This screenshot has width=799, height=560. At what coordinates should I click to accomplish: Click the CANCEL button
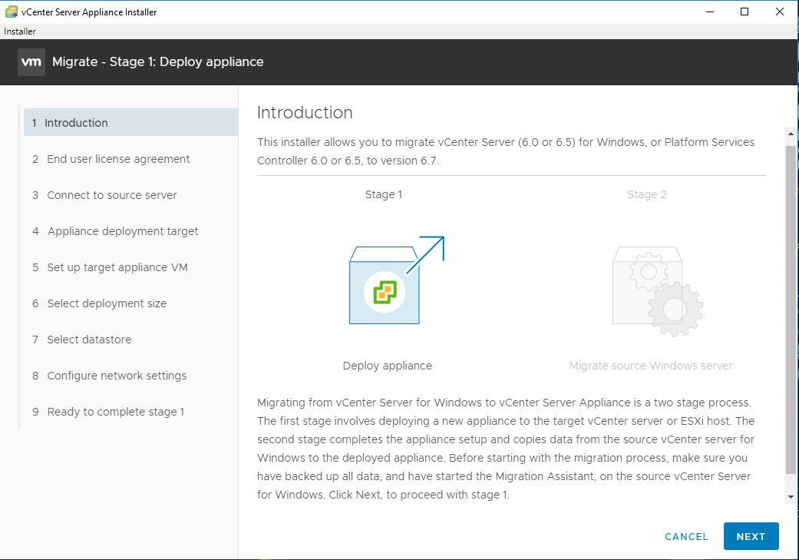(x=686, y=537)
